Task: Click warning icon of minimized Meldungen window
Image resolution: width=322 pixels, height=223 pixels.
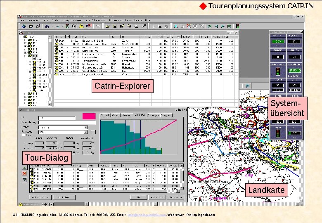Action: tap(21, 204)
